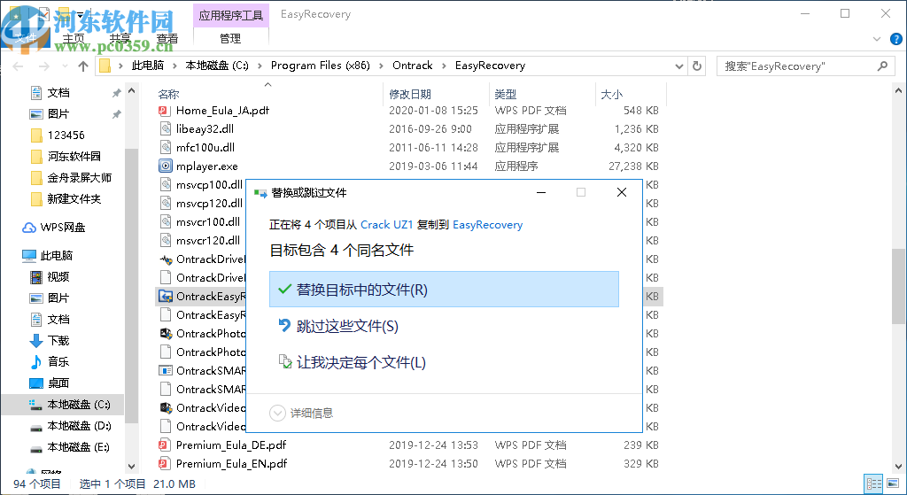Expand chevron after Ontrack breadcrumb
The image size is (907, 495).
445,66
